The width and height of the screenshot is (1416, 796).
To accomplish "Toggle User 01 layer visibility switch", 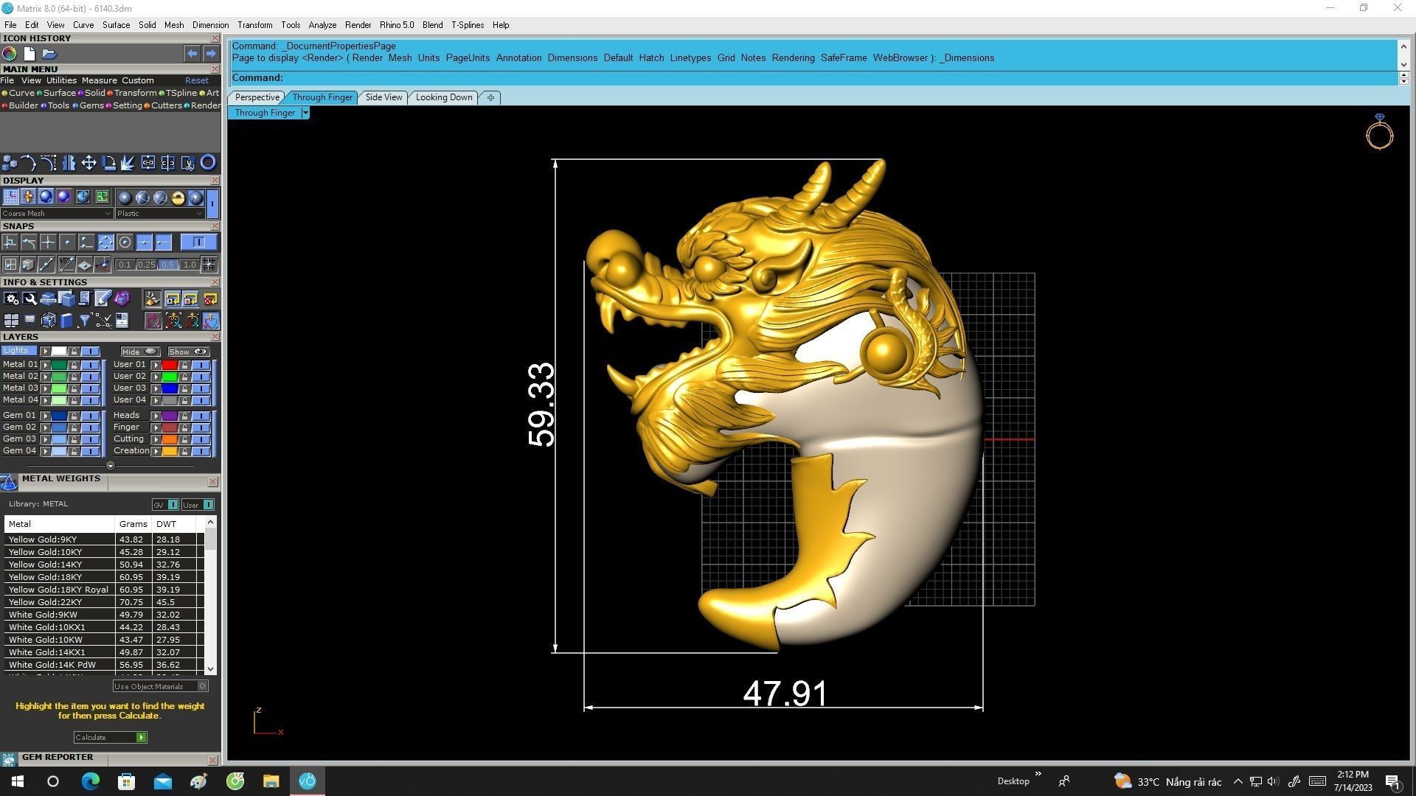I will click(x=201, y=365).
